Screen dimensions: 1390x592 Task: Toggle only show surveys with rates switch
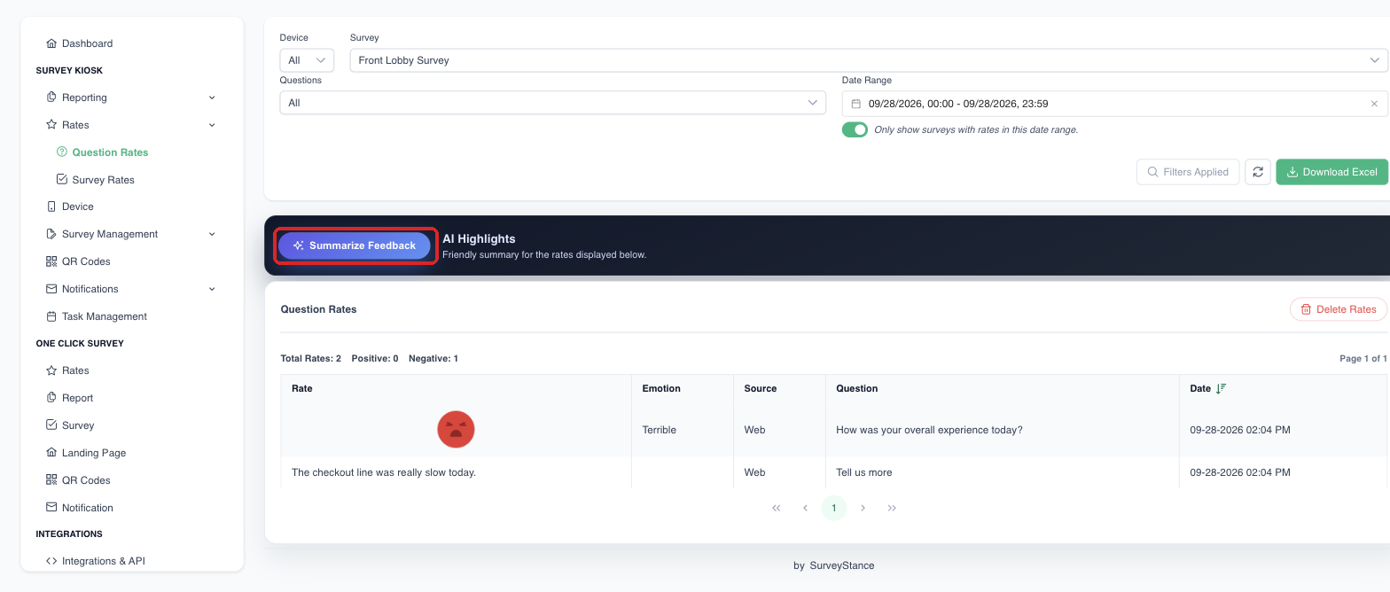tap(855, 129)
